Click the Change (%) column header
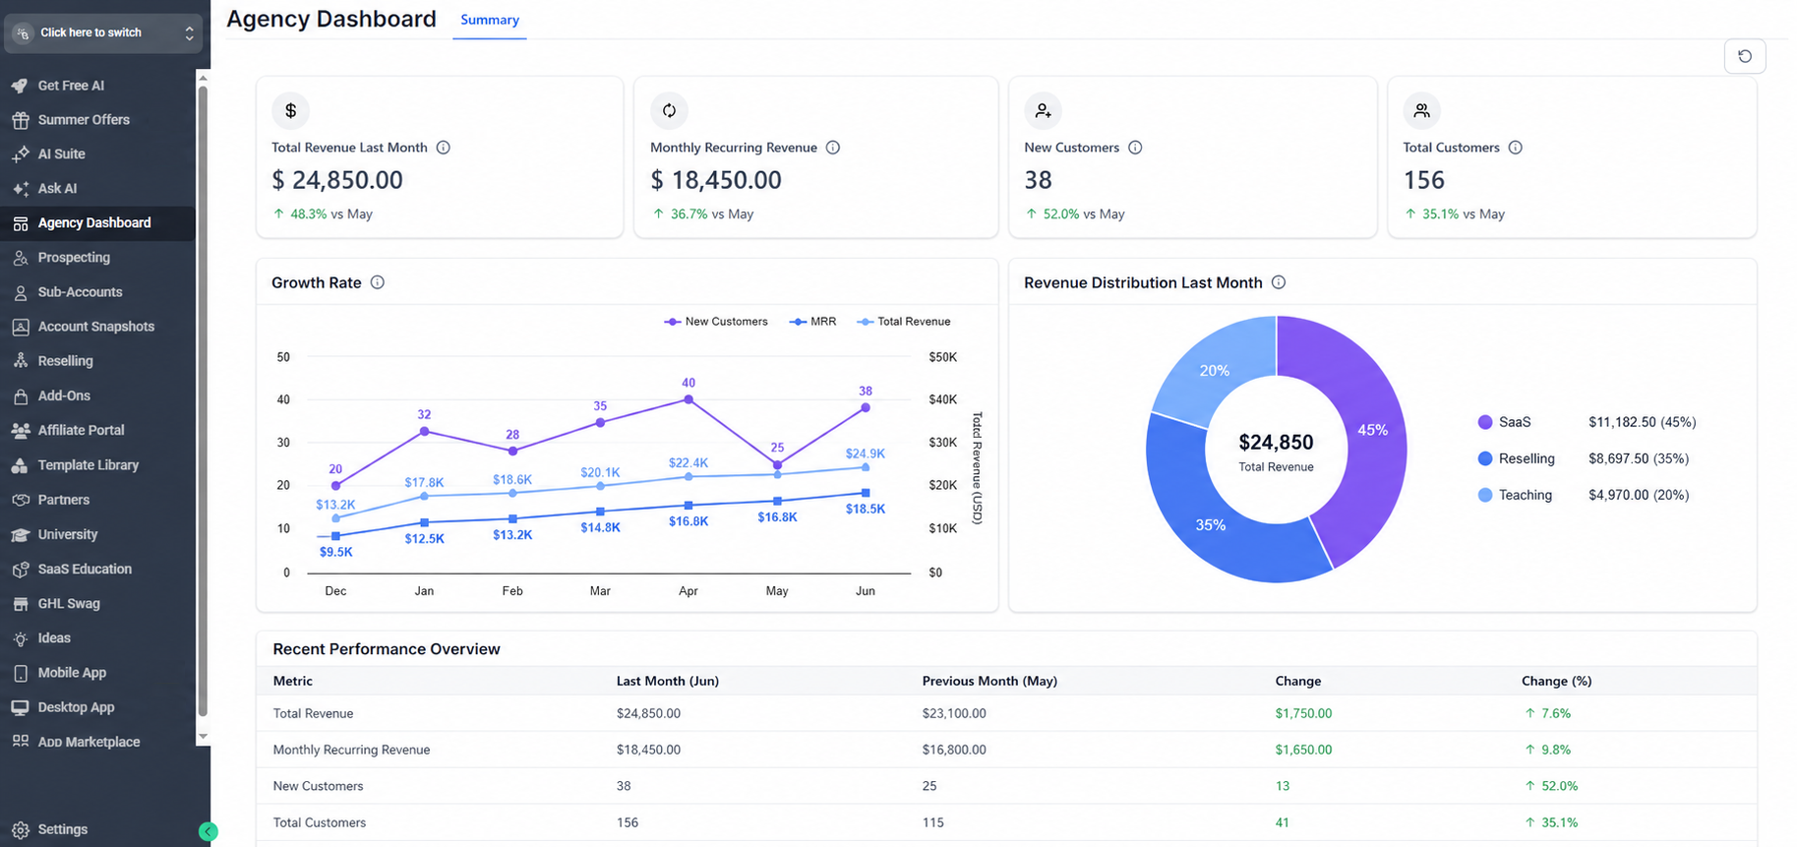This screenshot has width=1797, height=847. (1556, 681)
